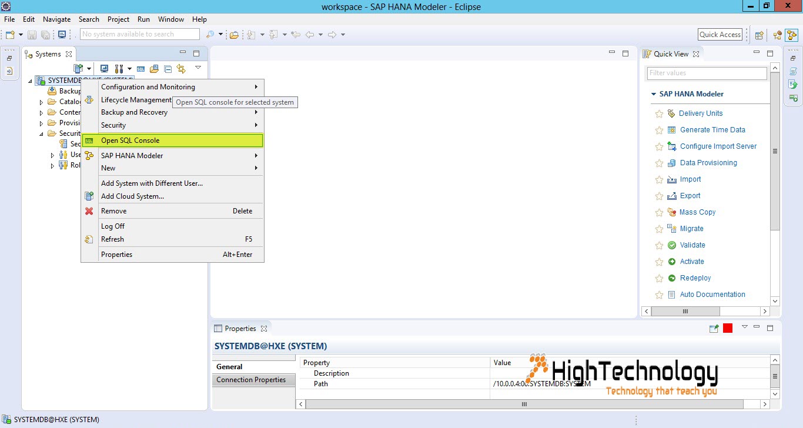
Task: Click the Filter values input field
Action: pyautogui.click(x=707, y=73)
